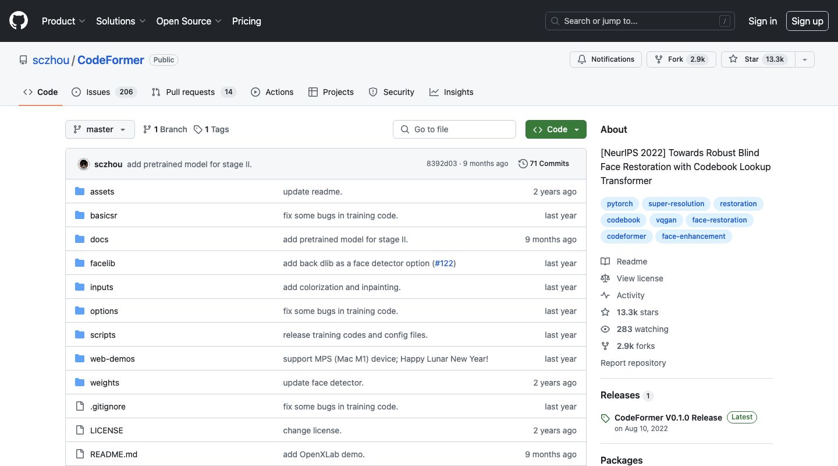Screen dimensions: 838x466
Task: Select the face-restoration topic tag
Action: click(x=719, y=220)
